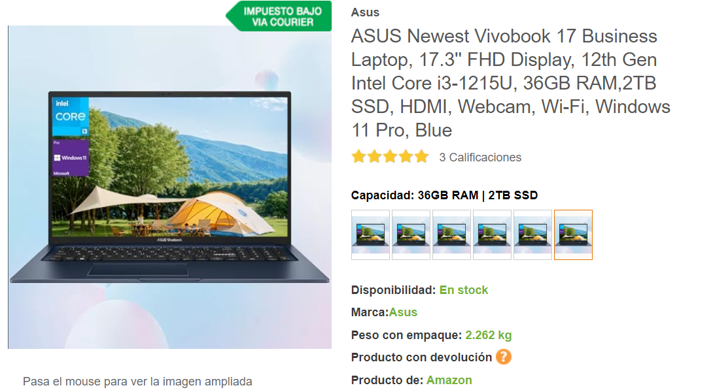Image resolution: width=713 pixels, height=392 pixels.
Task: Select the fourth capacity variant thumbnail
Action: click(492, 235)
